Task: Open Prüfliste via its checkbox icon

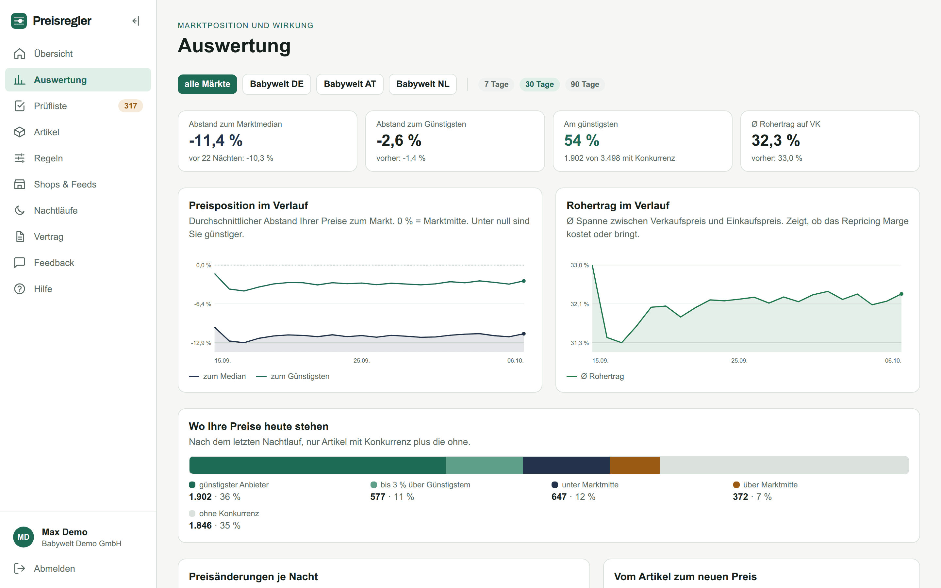Action: [20, 106]
